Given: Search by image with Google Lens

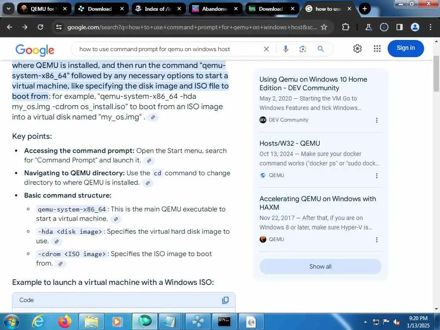Looking at the screenshot, I should click(x=303, y=49).
